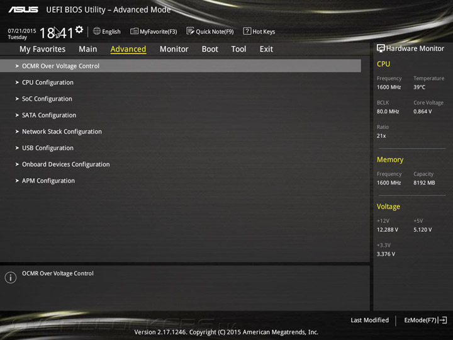Click the CPU section heading
The image size is (453, 340).
383,64
